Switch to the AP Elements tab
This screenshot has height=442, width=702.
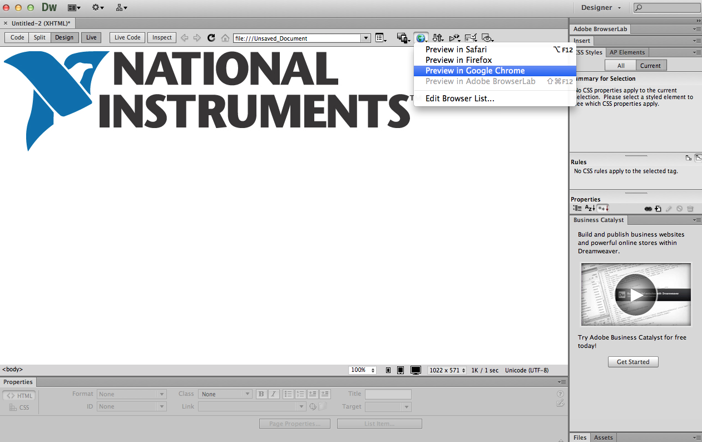[x=627, y=52]
